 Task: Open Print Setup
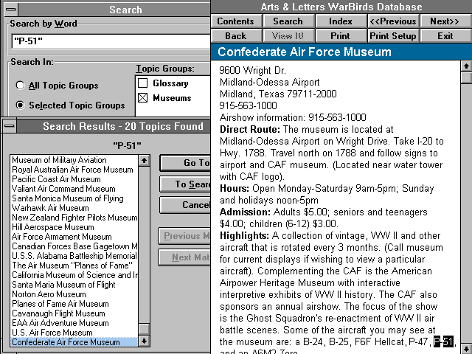coord(393,36)
